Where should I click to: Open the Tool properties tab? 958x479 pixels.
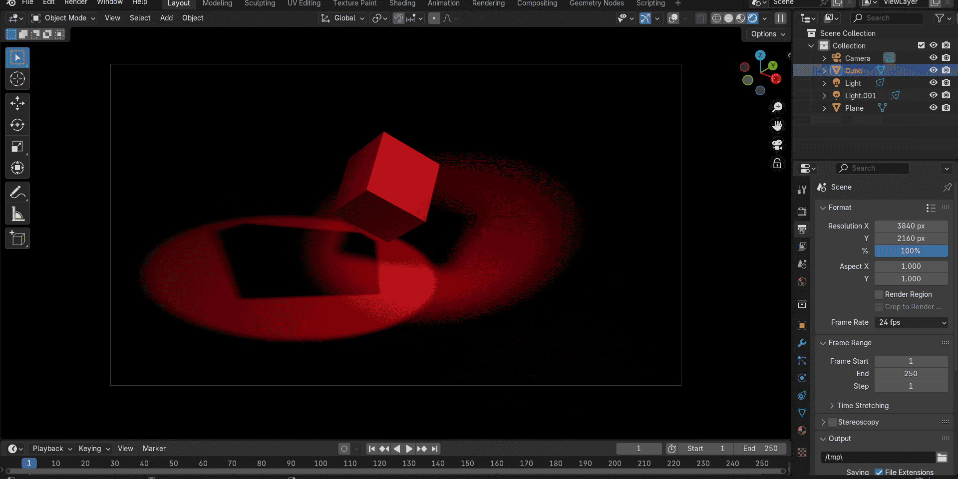[x=802, y=190]
